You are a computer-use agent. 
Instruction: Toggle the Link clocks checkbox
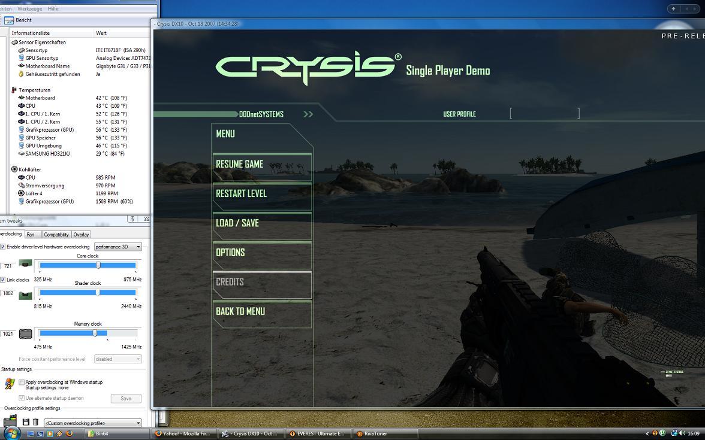click(3, 280)
